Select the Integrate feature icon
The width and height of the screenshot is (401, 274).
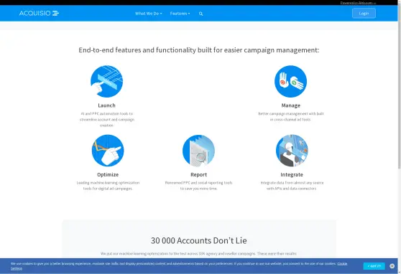[x=292, y=151]
